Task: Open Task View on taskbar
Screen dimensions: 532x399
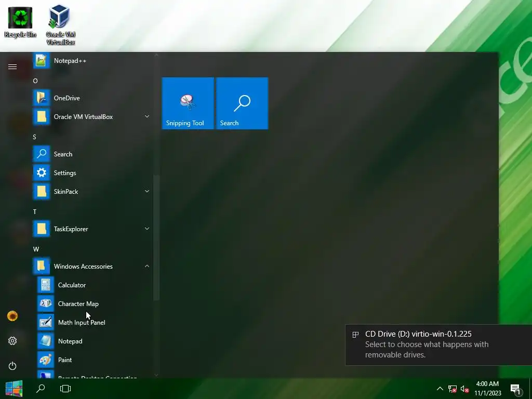Action: click(65, 389)
